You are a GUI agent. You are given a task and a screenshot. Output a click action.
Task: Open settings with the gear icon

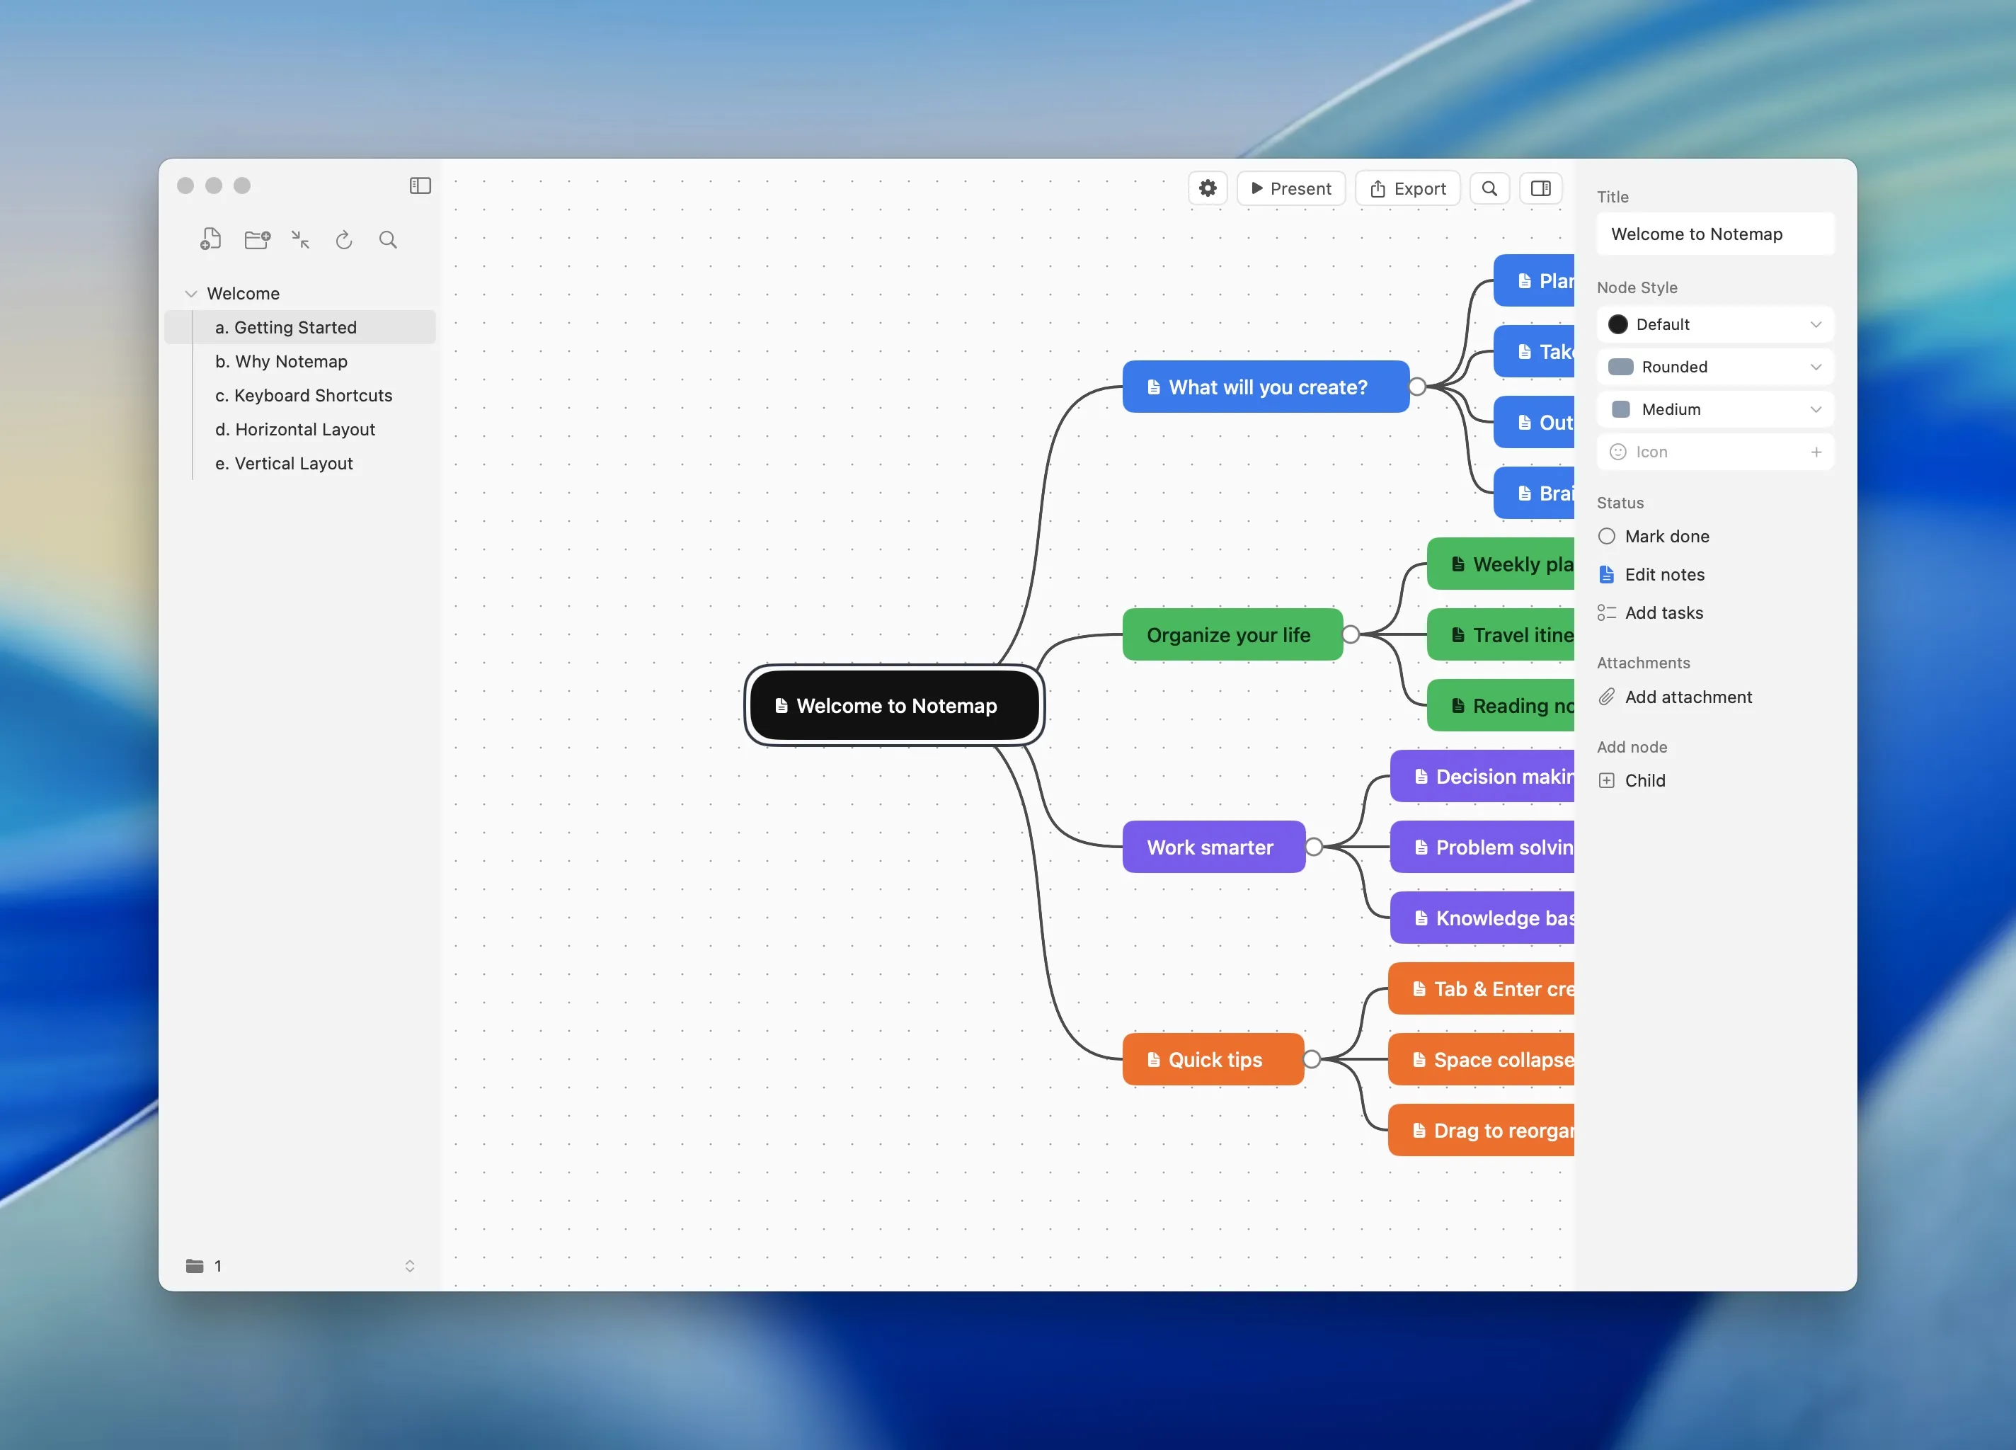tap(1207, 188)
